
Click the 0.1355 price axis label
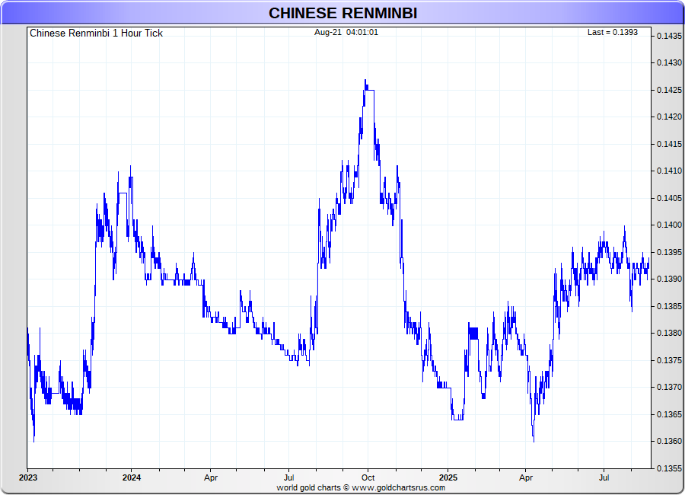point(670,468)
